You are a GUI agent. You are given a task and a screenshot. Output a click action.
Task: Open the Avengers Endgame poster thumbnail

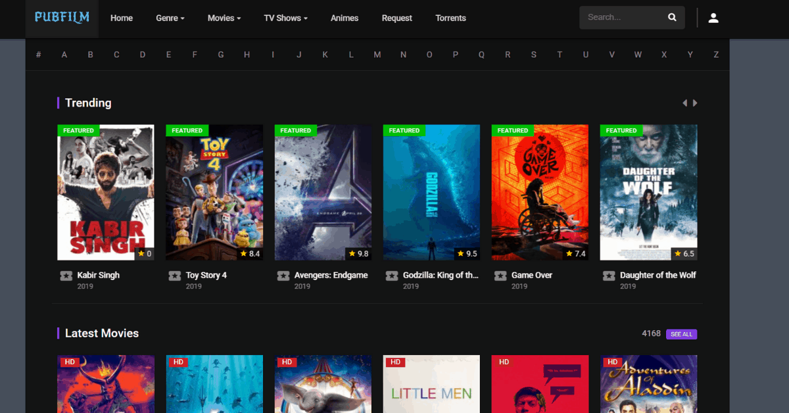click(x=323, y=193)
